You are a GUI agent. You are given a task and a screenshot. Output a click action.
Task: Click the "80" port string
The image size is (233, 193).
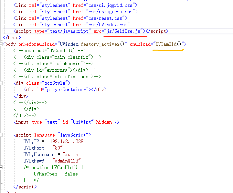(x=58, y=148)
